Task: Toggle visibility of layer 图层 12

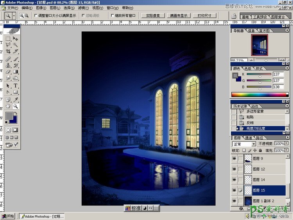Action: pyautogui.click(x=234, y=169)
